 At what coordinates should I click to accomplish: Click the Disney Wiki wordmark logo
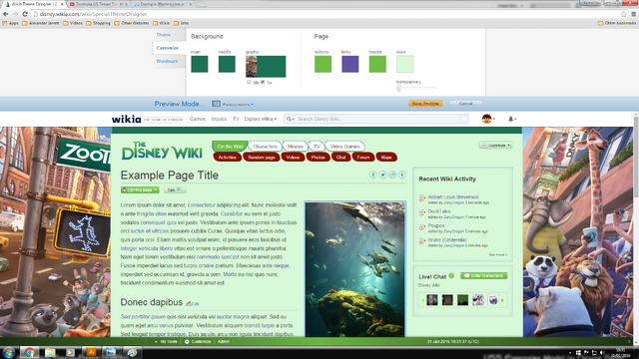tap(162, 151)
